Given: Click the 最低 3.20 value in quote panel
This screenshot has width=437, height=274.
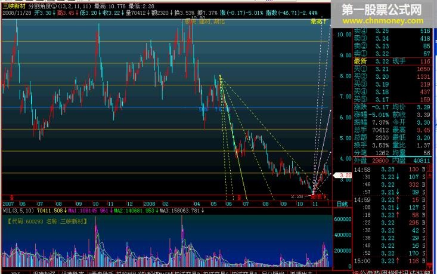Looking at the screenshot, I should 424,137.
